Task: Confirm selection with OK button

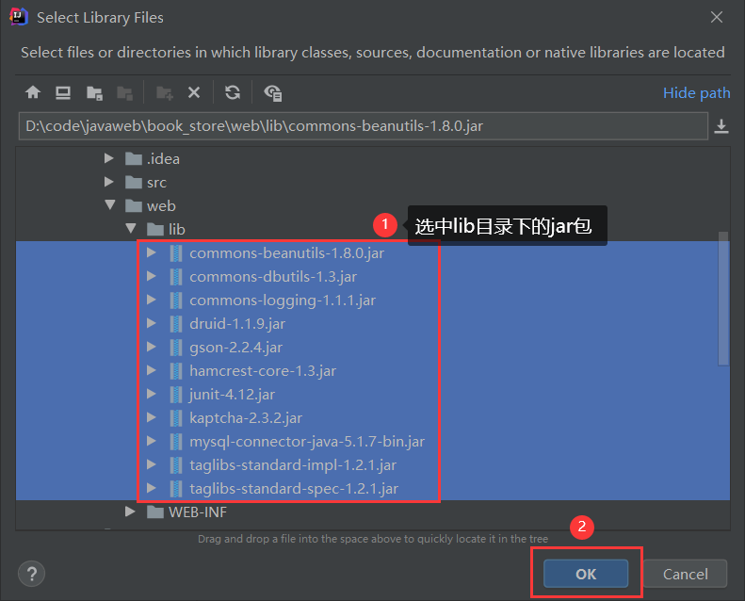Action: (x=586, y=574)
